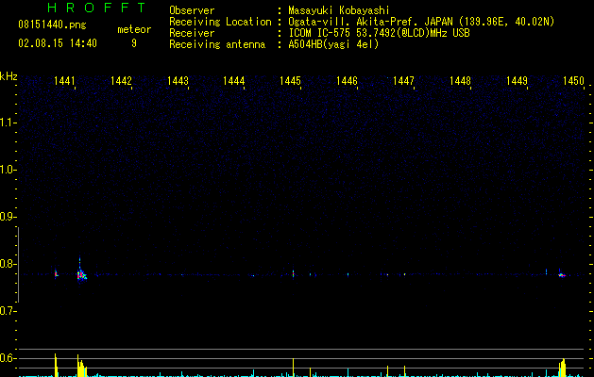The width and height of the screenshot is (594, 377).
Task: Click the small meteor echo just before 1441
Action: click(56, 273)
